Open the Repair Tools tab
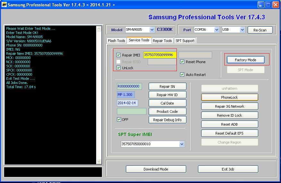The image size is (281, 183). pos(162,41)
